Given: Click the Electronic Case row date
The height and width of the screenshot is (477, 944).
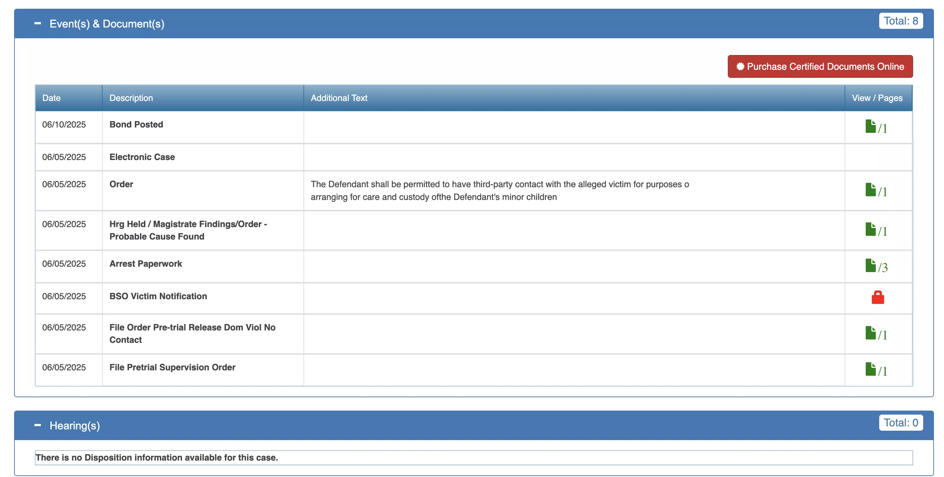Looking at the screenshot, I should [64, 157].
